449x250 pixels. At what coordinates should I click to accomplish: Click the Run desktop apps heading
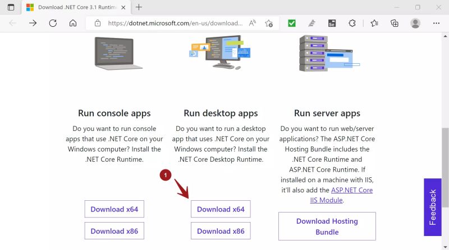coord(221,114)
